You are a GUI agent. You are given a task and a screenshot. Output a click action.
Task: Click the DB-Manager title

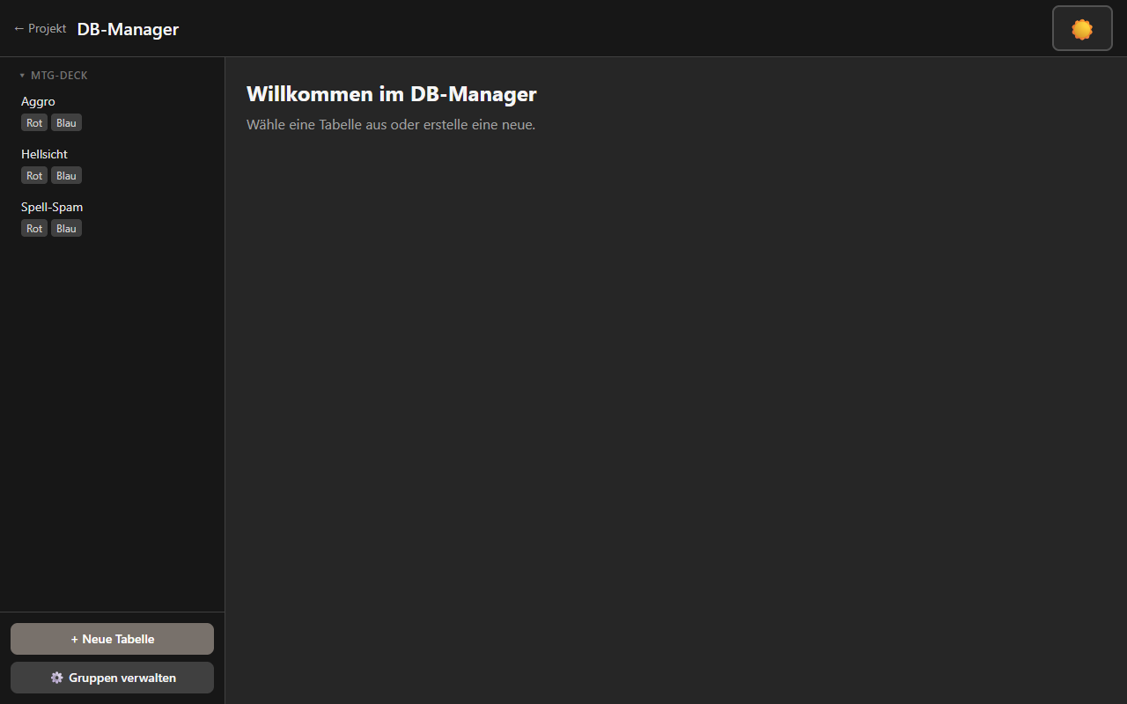pos(128,29)
